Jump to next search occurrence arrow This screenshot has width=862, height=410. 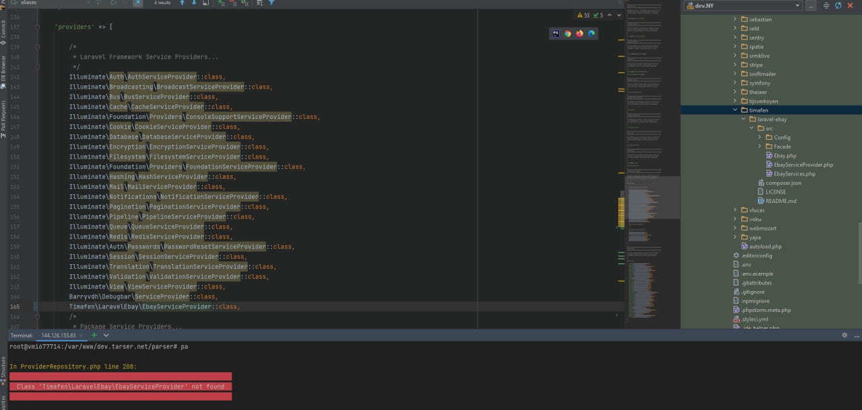[x=195, y=3]
